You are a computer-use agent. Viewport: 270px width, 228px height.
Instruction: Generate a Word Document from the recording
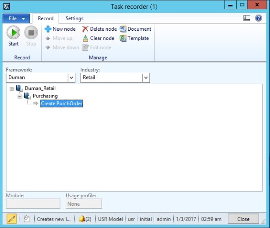(123, 29)
